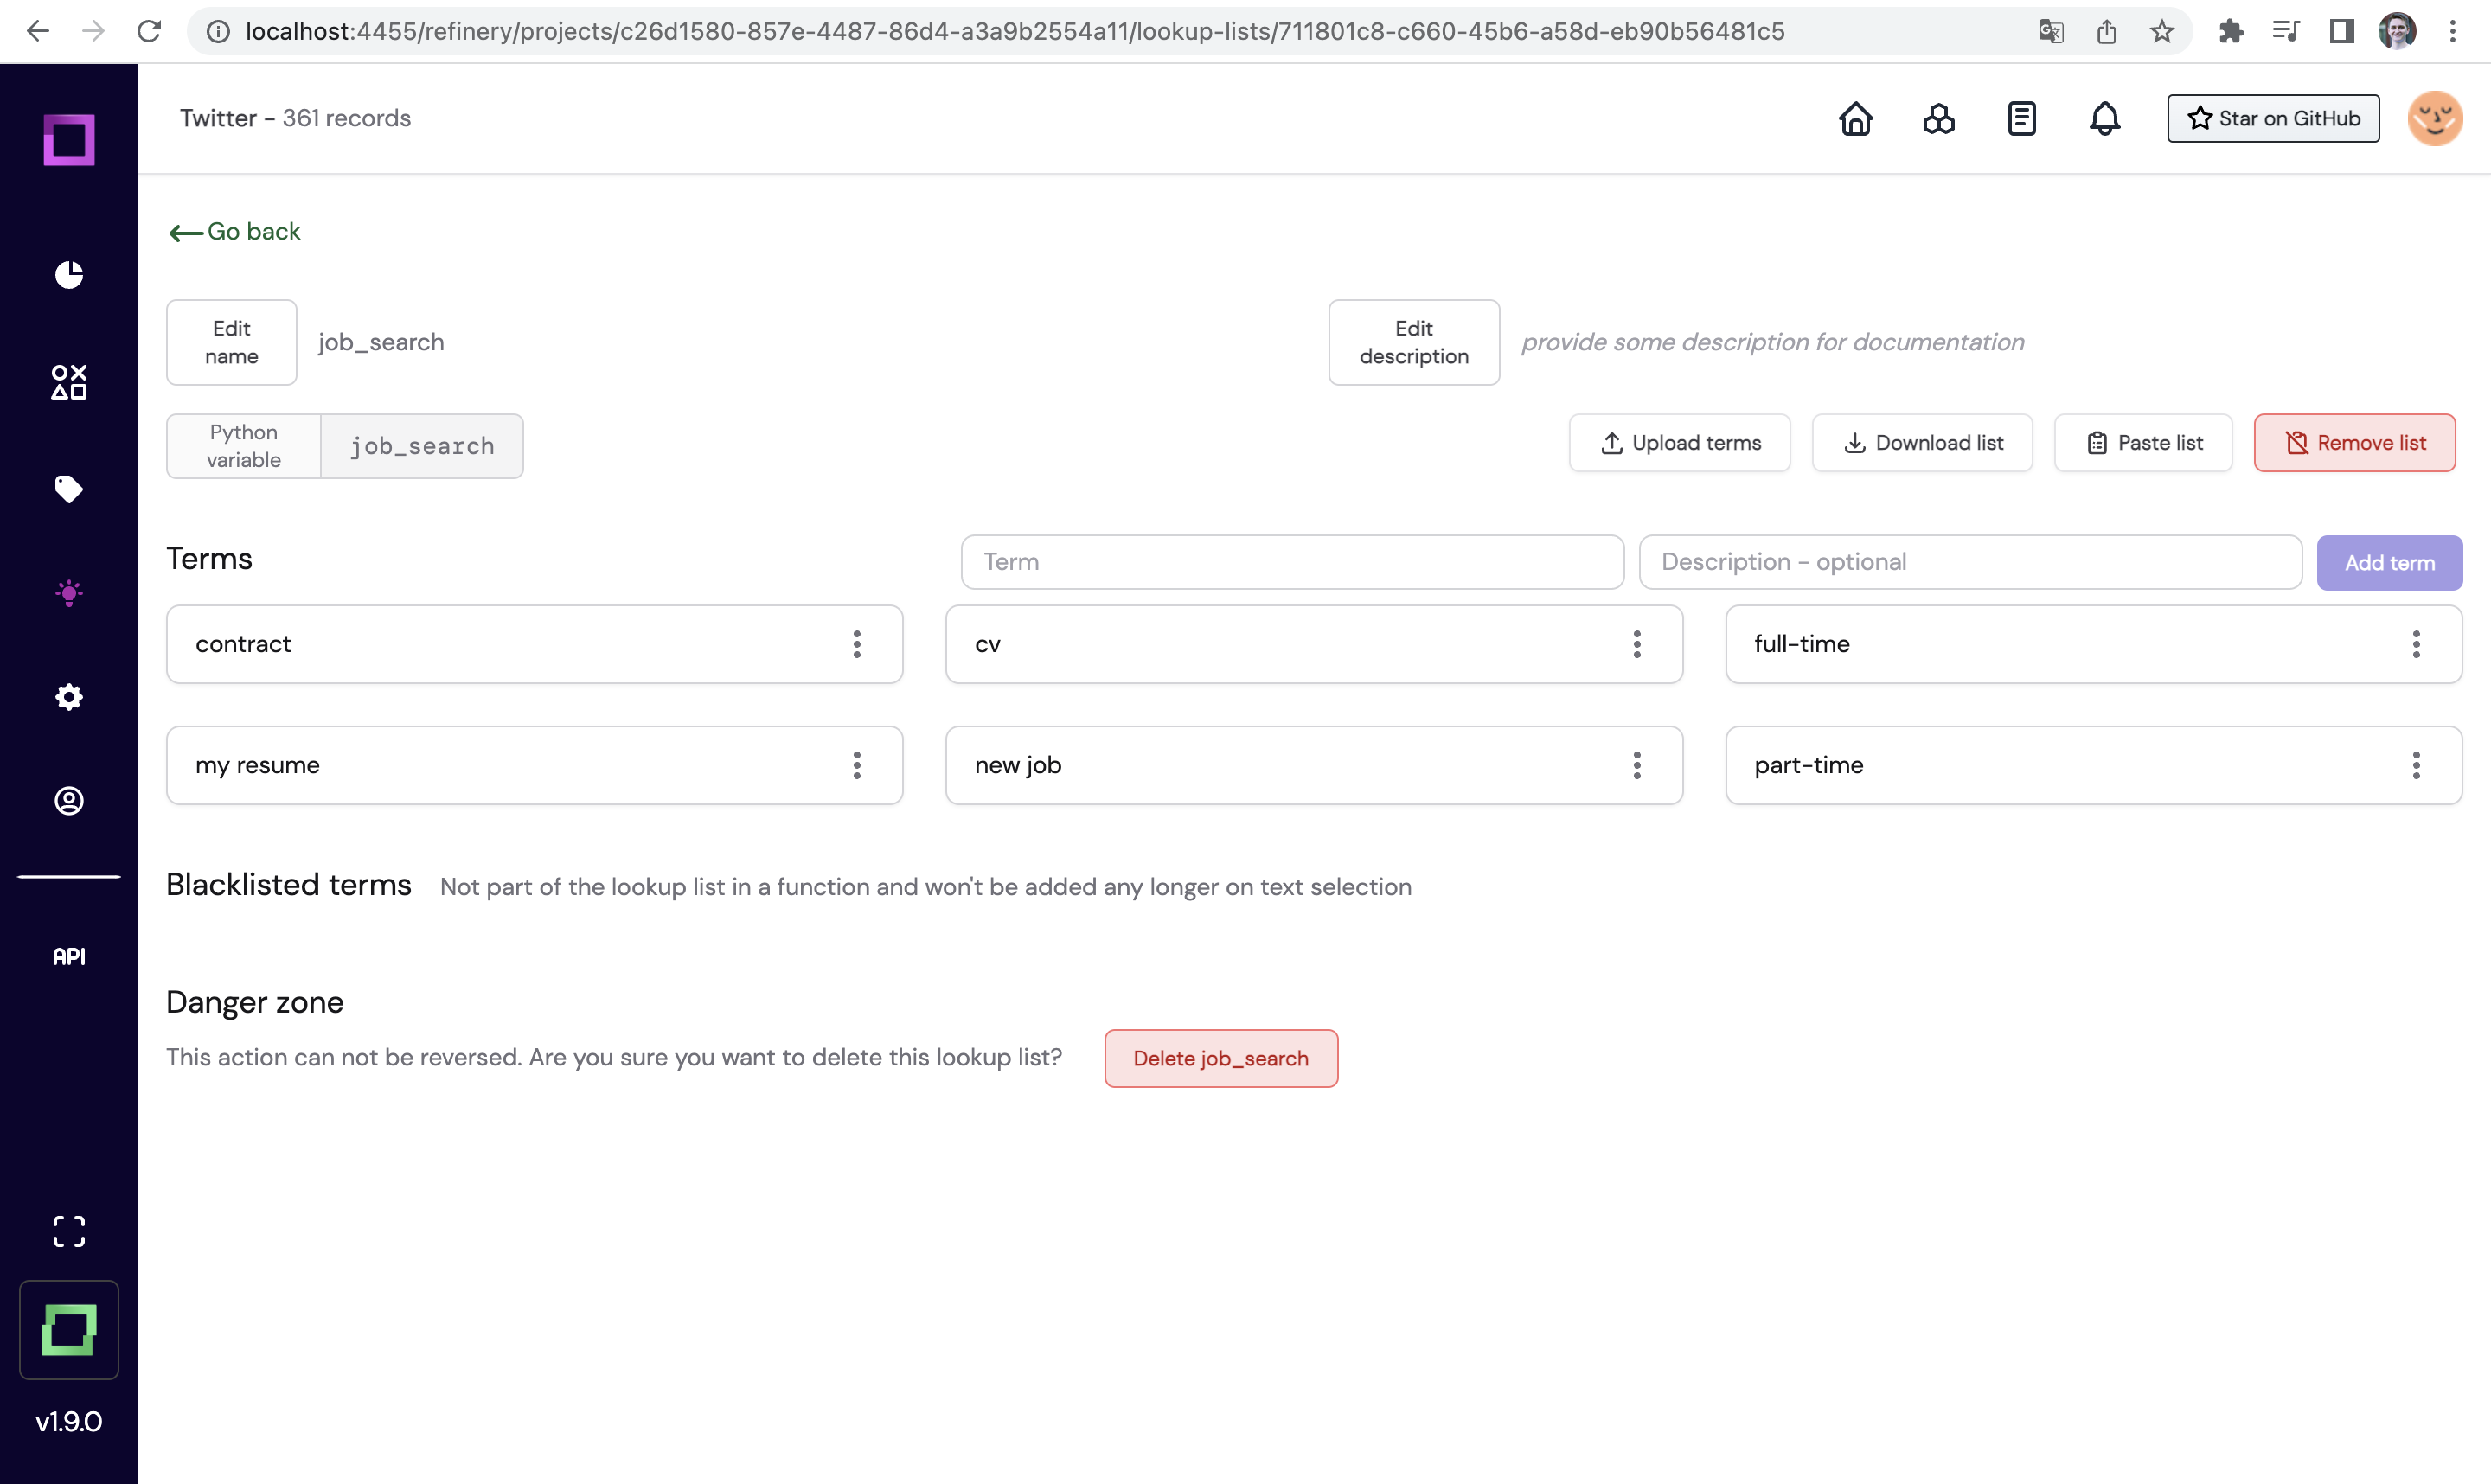Image resolution: width=2491 pixels, height=1484 pixels.
Task: Open the documentation page icon in header
Action: coord(2021,119)
